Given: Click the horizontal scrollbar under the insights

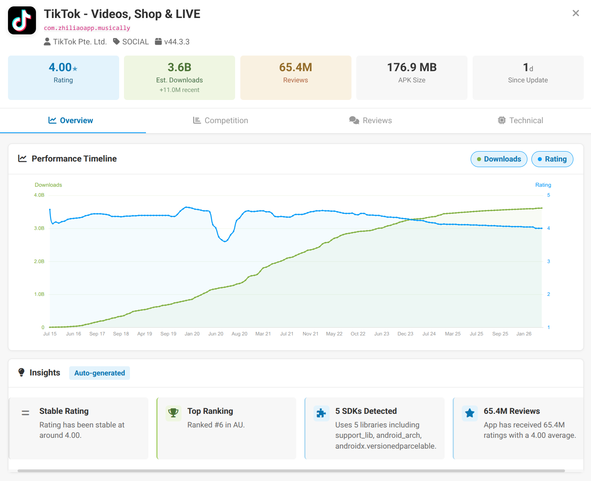Looking at the screenshot, I should (x=291, y=471).
